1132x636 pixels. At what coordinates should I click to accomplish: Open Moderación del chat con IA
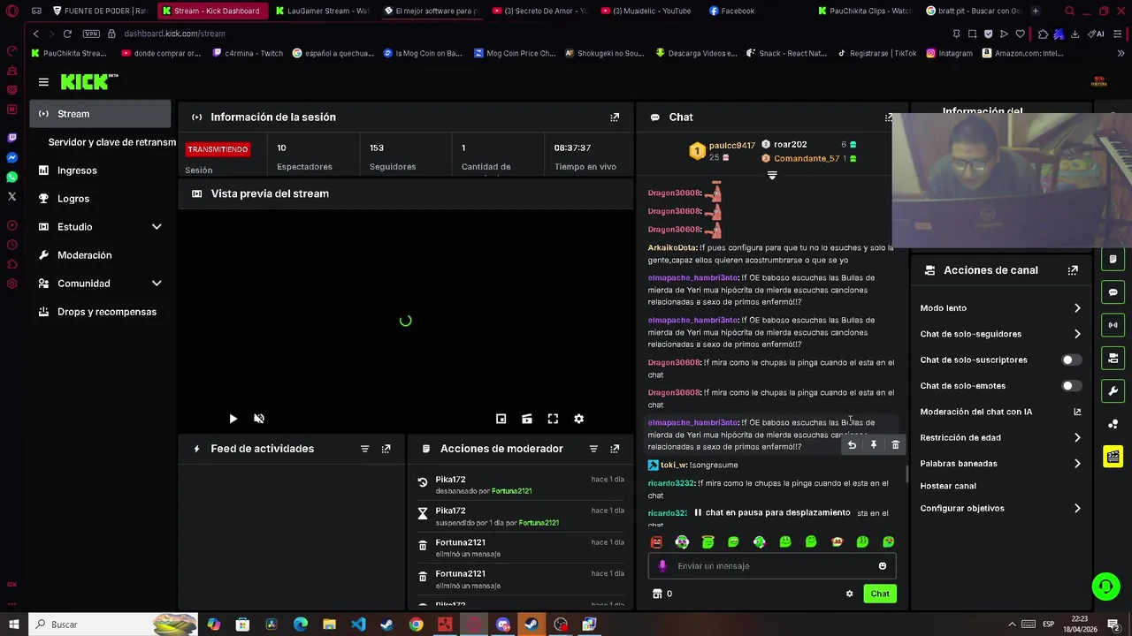pyautogui.click(x=1000, y=412)
